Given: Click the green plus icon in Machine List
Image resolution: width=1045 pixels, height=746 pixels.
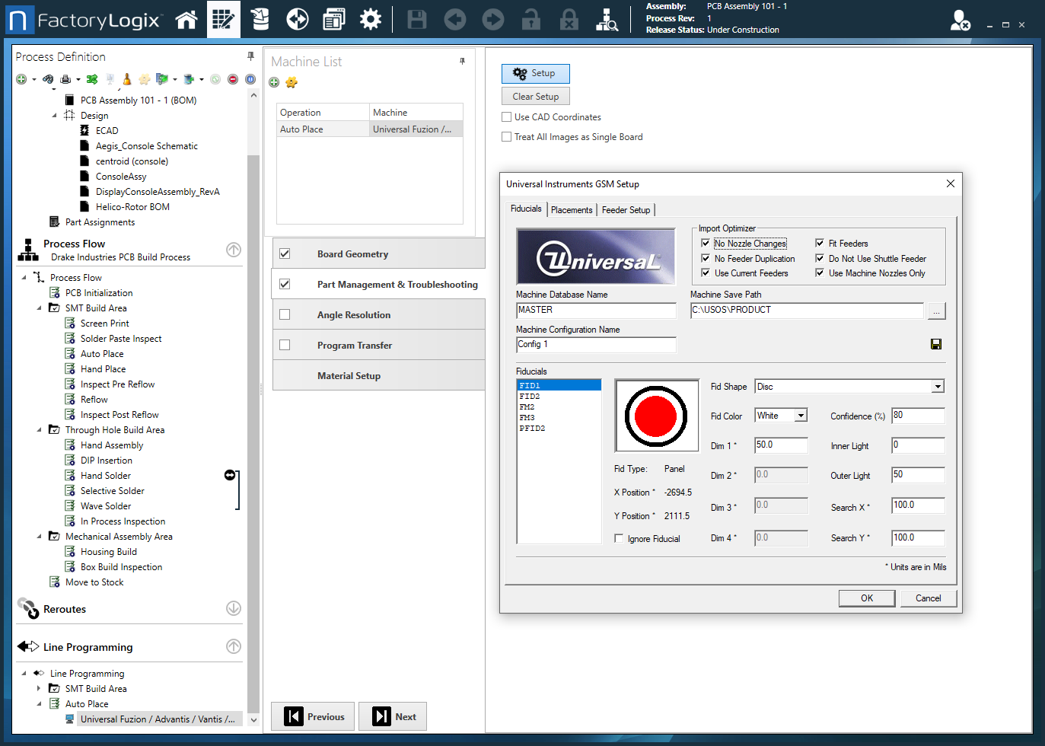Looking at the screenshot, I should click(x=273, y=82).
